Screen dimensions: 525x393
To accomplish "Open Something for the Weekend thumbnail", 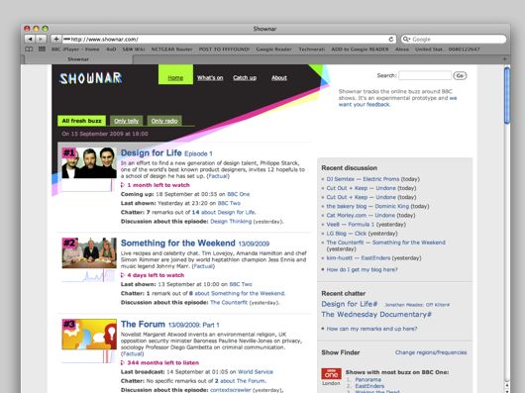I will tap(89, 252).
